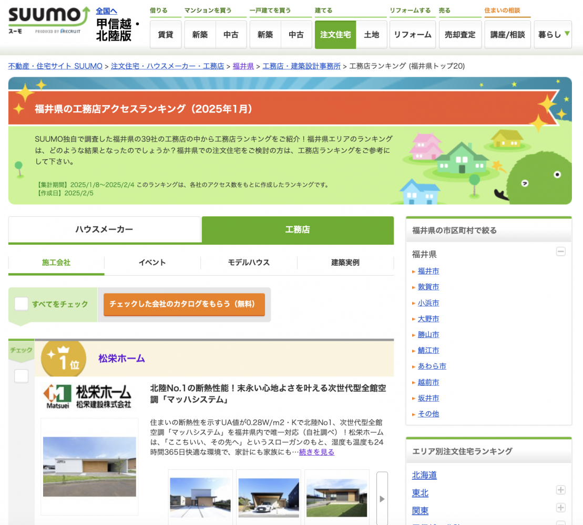Screen dimensions: 583x525
Task: Open the 全国へ link
Action: coord(106,11)
